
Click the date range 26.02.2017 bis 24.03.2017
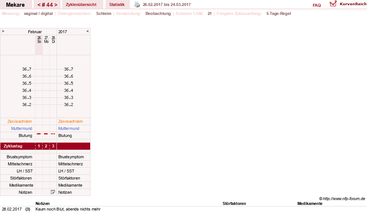tap(166, 4)
